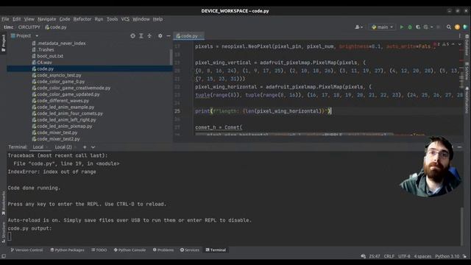The width and height of the screenshot is (471, 265).
Task: Close the Local terminal tab
Action: 47,147
